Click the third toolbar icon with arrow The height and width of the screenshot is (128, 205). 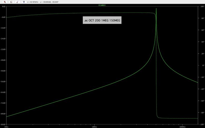tap(17, 2)
